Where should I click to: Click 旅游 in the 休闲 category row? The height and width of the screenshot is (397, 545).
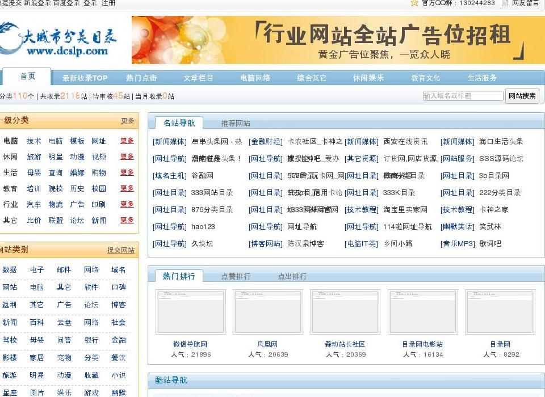click(33, 157)
